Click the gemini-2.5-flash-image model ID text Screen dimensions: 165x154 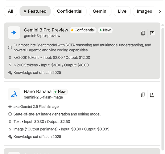click(43, 97)
